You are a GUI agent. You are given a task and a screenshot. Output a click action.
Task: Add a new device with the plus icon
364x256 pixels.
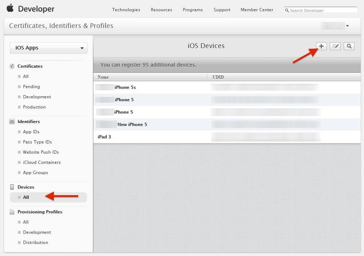tap(321, 46)
